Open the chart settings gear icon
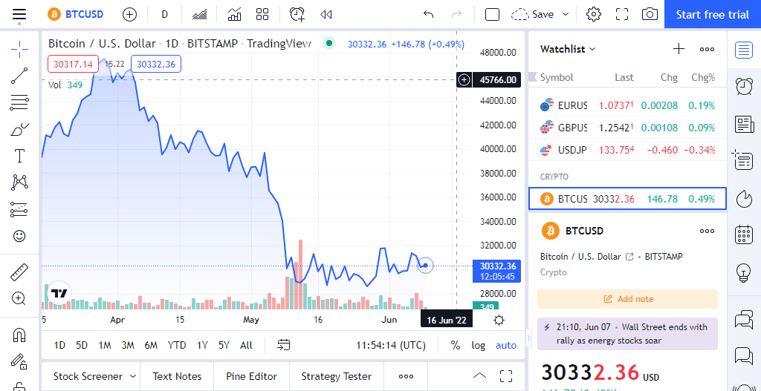The image size is (761, 391). tap(593, 14)
